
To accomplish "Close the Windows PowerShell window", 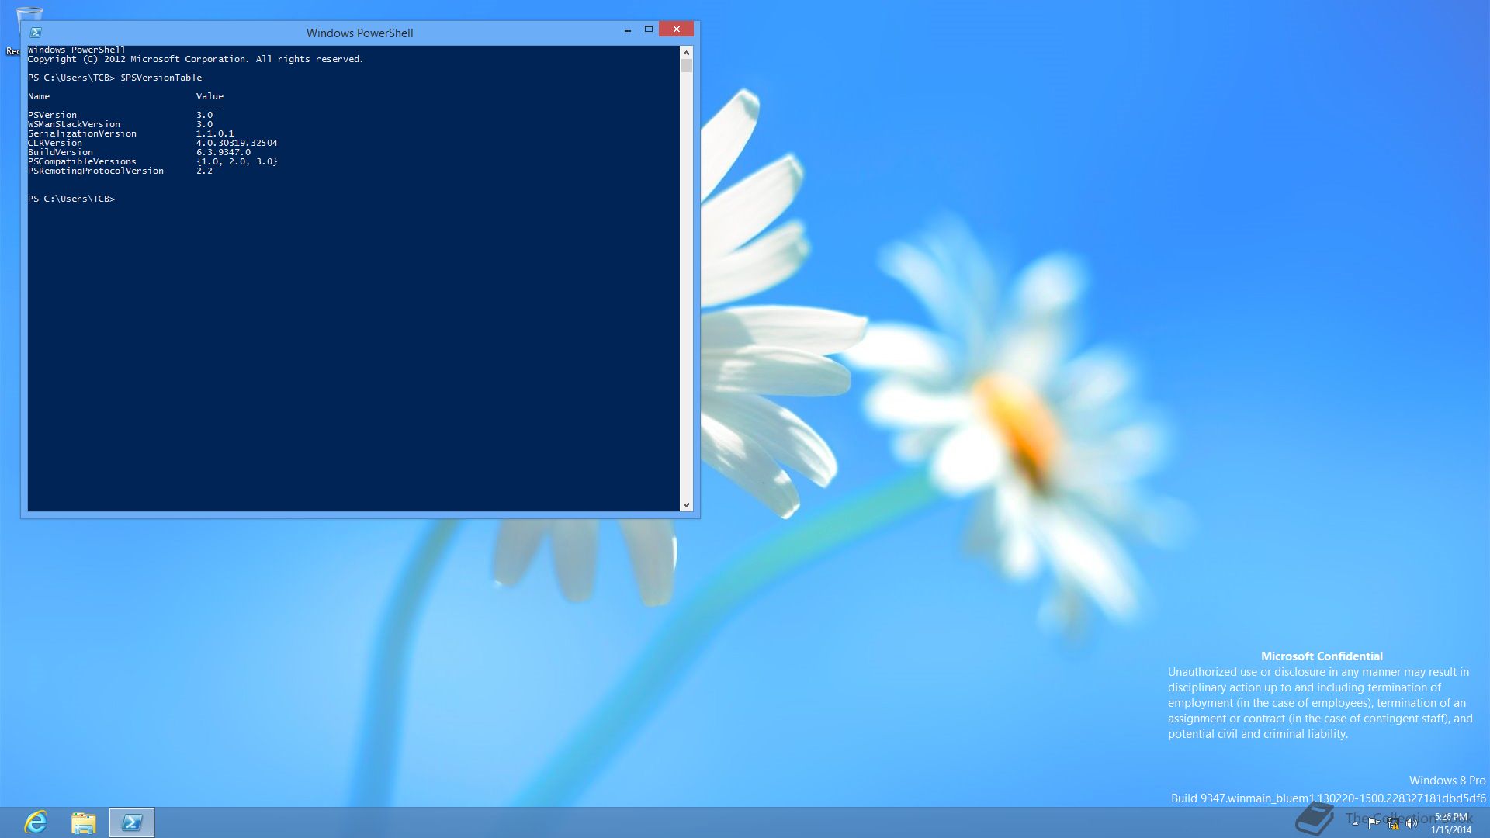I will pyautogui.click(x=677, y=29).
